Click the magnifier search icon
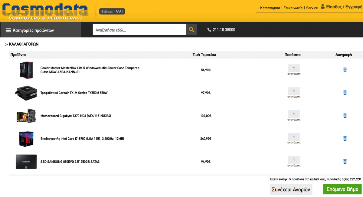The image size is (363, 197). tap(191, 29)
